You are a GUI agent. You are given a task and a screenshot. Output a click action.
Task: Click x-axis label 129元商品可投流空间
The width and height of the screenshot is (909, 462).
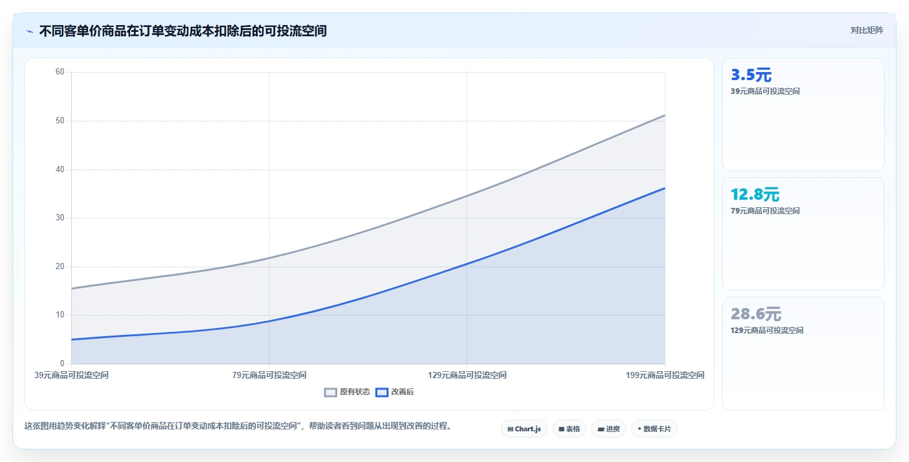pyautogui.click(x=467, y=376)
